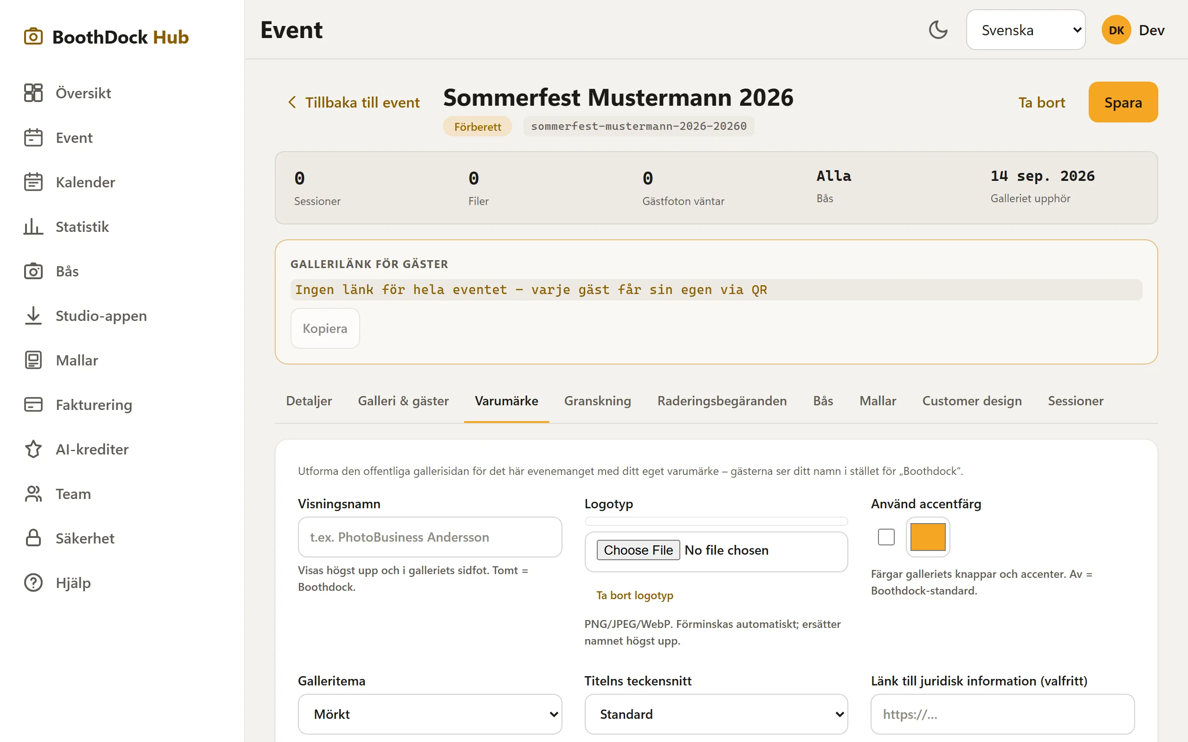Image resolution: width=1188 pixels, height=742 pixels.
Task: Click the 14 sep. 2026 expiry value
Action: (1042, 176)
